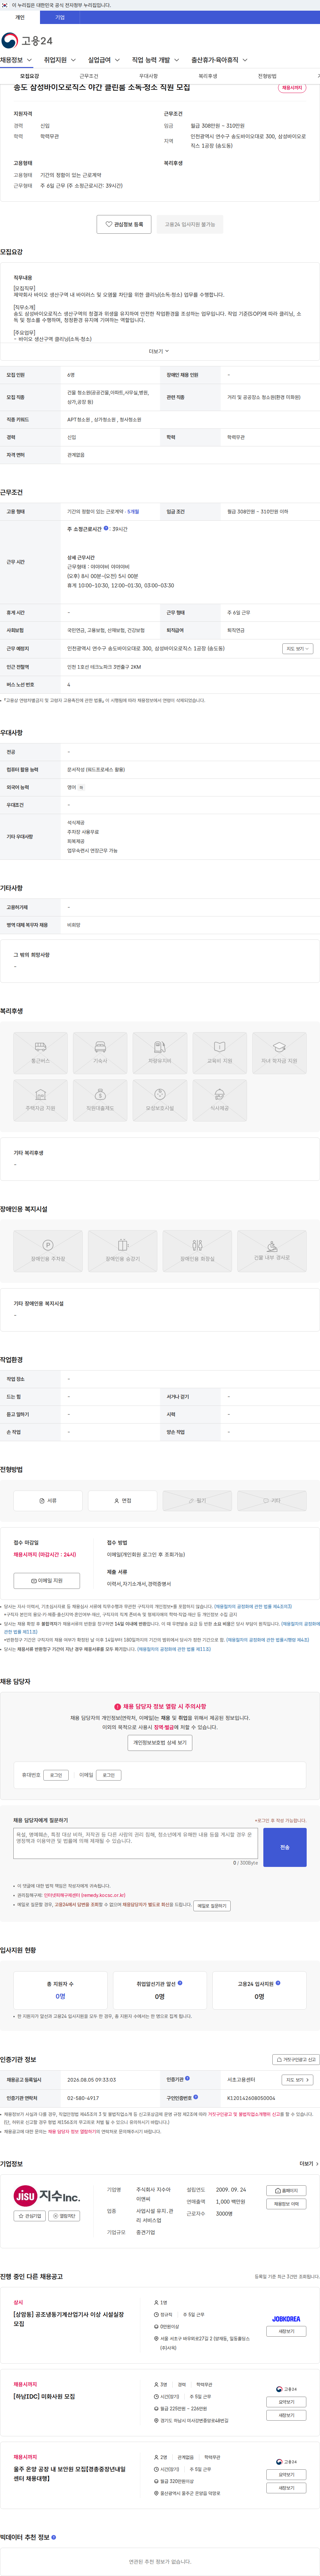Click 고용24 입사지원 불가능 button

190,224
